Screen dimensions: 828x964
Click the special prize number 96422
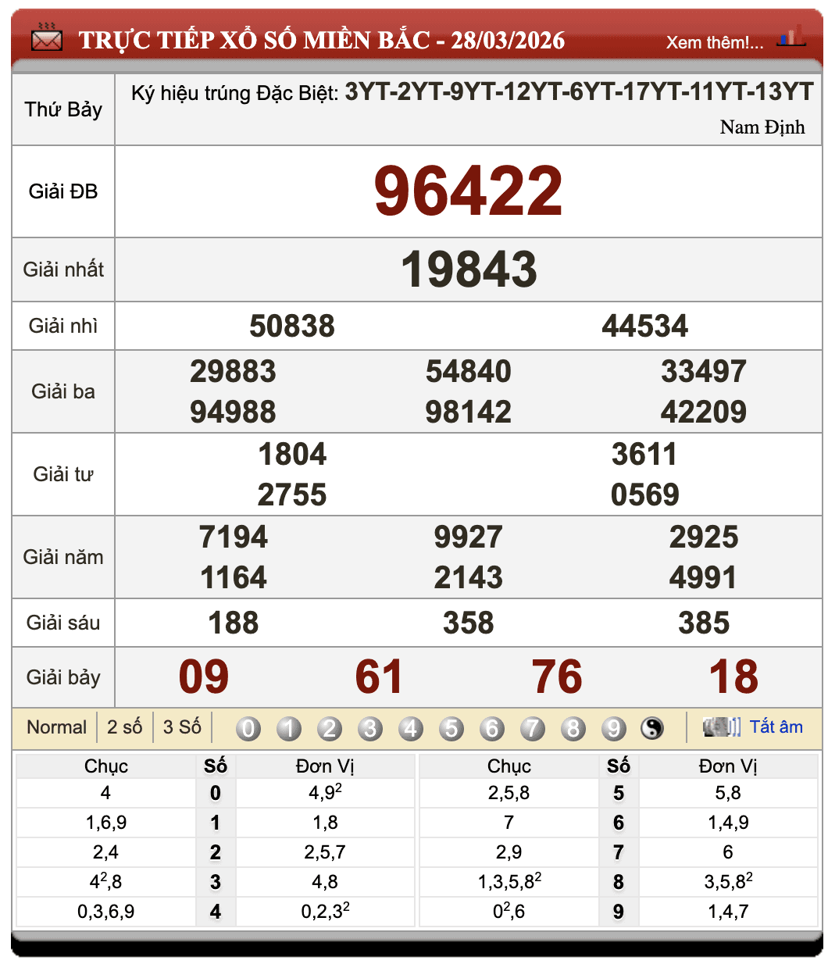(x=469, y=190)
